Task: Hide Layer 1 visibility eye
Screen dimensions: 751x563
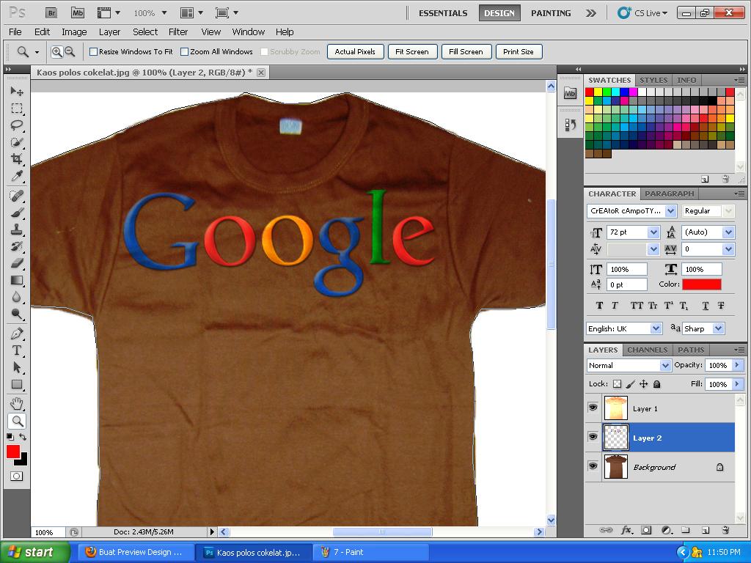Action: click(593, 408)
